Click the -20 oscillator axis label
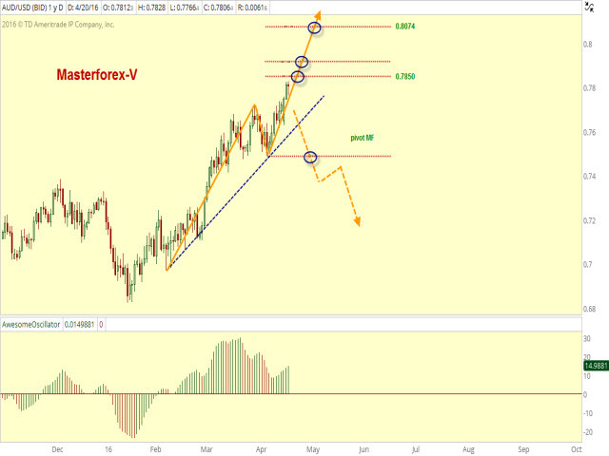This screenshot has height=456, width=609. pos(588,432)
